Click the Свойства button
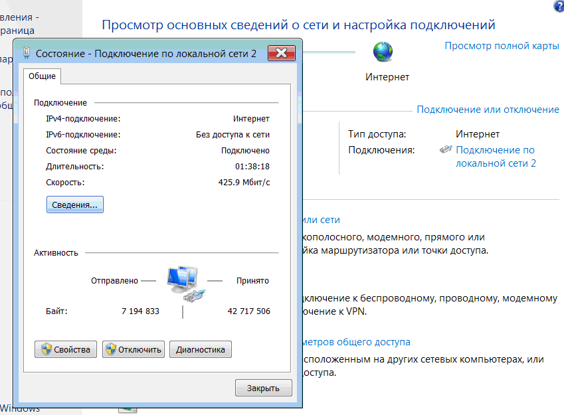Image resolution: width=564 pixels, height=415 pixels. pos(66,349)
